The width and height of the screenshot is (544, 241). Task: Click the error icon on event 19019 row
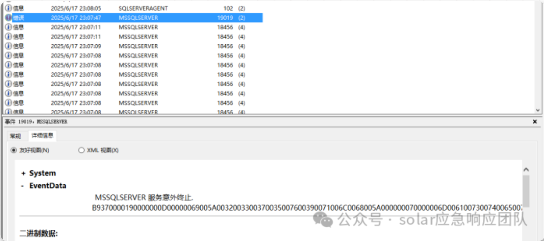click(9, 18)
